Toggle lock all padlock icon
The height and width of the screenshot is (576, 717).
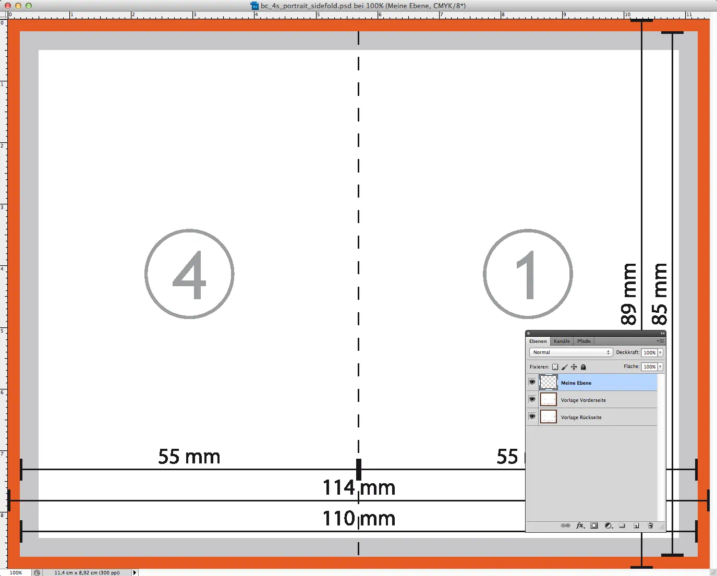584,367
